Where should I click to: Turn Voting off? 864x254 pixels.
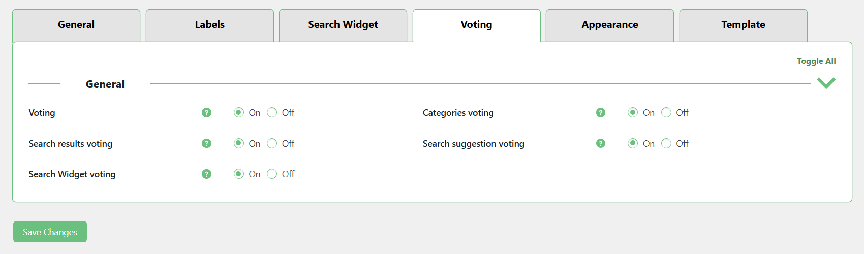pyautogui.click(x=272, y=113)
